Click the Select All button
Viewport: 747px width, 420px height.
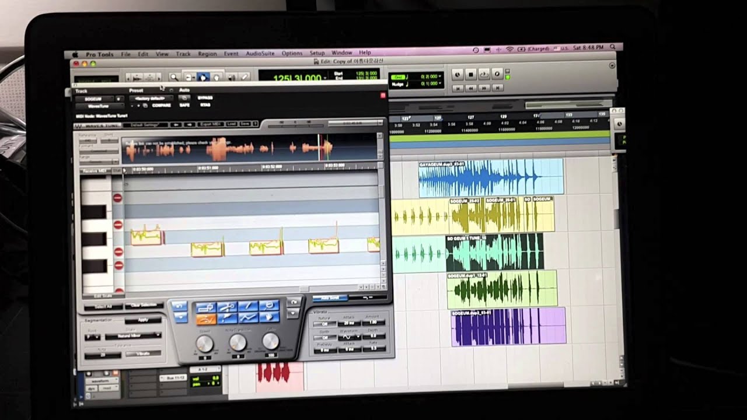pyautogui.click(x=103, y=307)
